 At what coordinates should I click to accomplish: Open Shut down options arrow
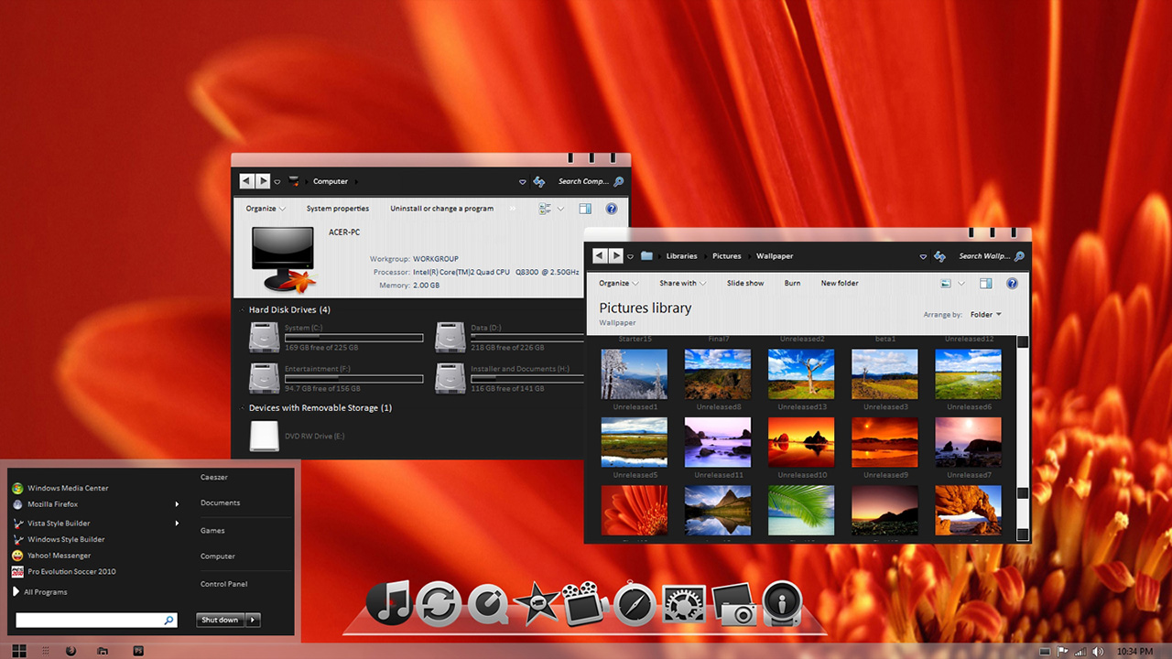254,621
